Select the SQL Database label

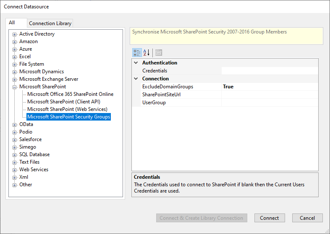pos(34,154)
